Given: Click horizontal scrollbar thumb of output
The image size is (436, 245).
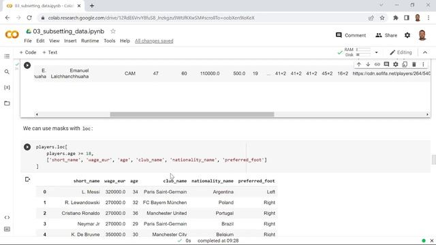Looking at the screenshot, I should pyautogui.click(x=192, y=114).
